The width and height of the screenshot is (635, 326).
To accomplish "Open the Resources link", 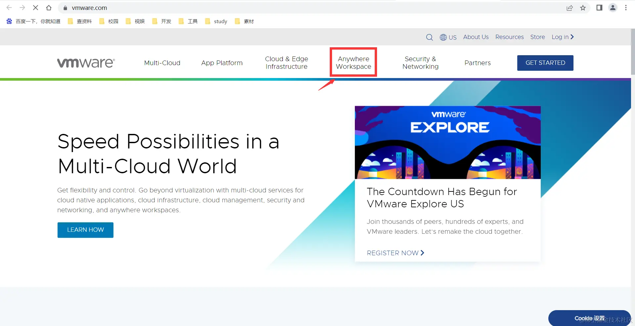I will click(509, 37).
